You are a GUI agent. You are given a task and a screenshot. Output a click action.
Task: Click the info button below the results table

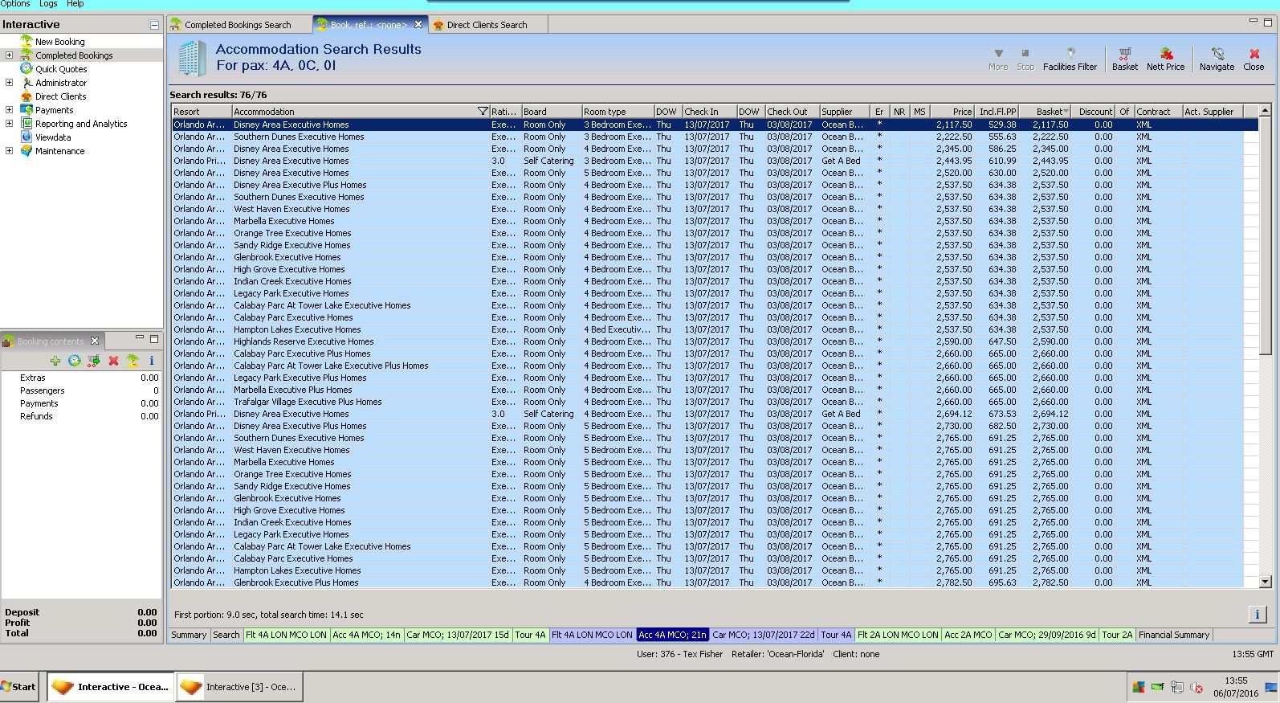[1257, 615]
